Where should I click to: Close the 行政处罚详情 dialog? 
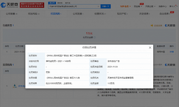pos(150,48)
